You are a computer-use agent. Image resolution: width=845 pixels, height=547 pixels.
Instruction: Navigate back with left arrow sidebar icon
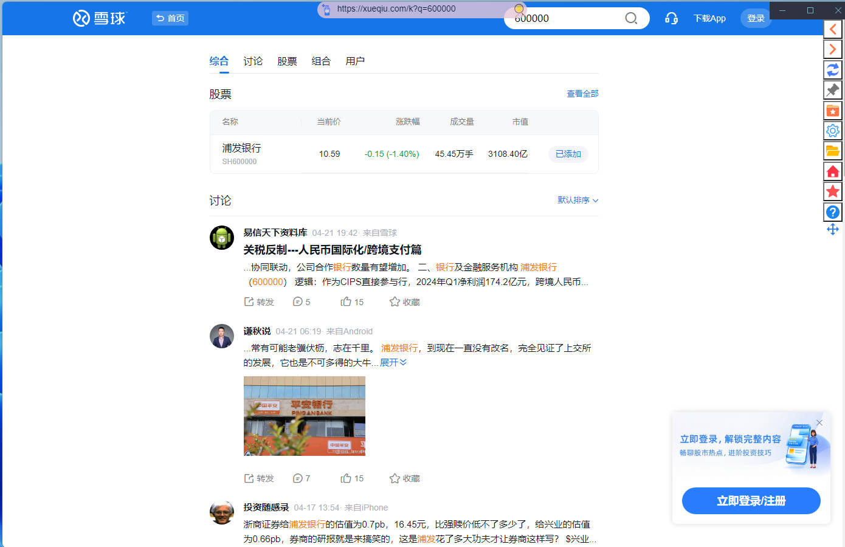coord(832,29)
